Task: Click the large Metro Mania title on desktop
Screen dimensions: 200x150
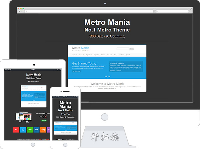Action: pos(107,22)
